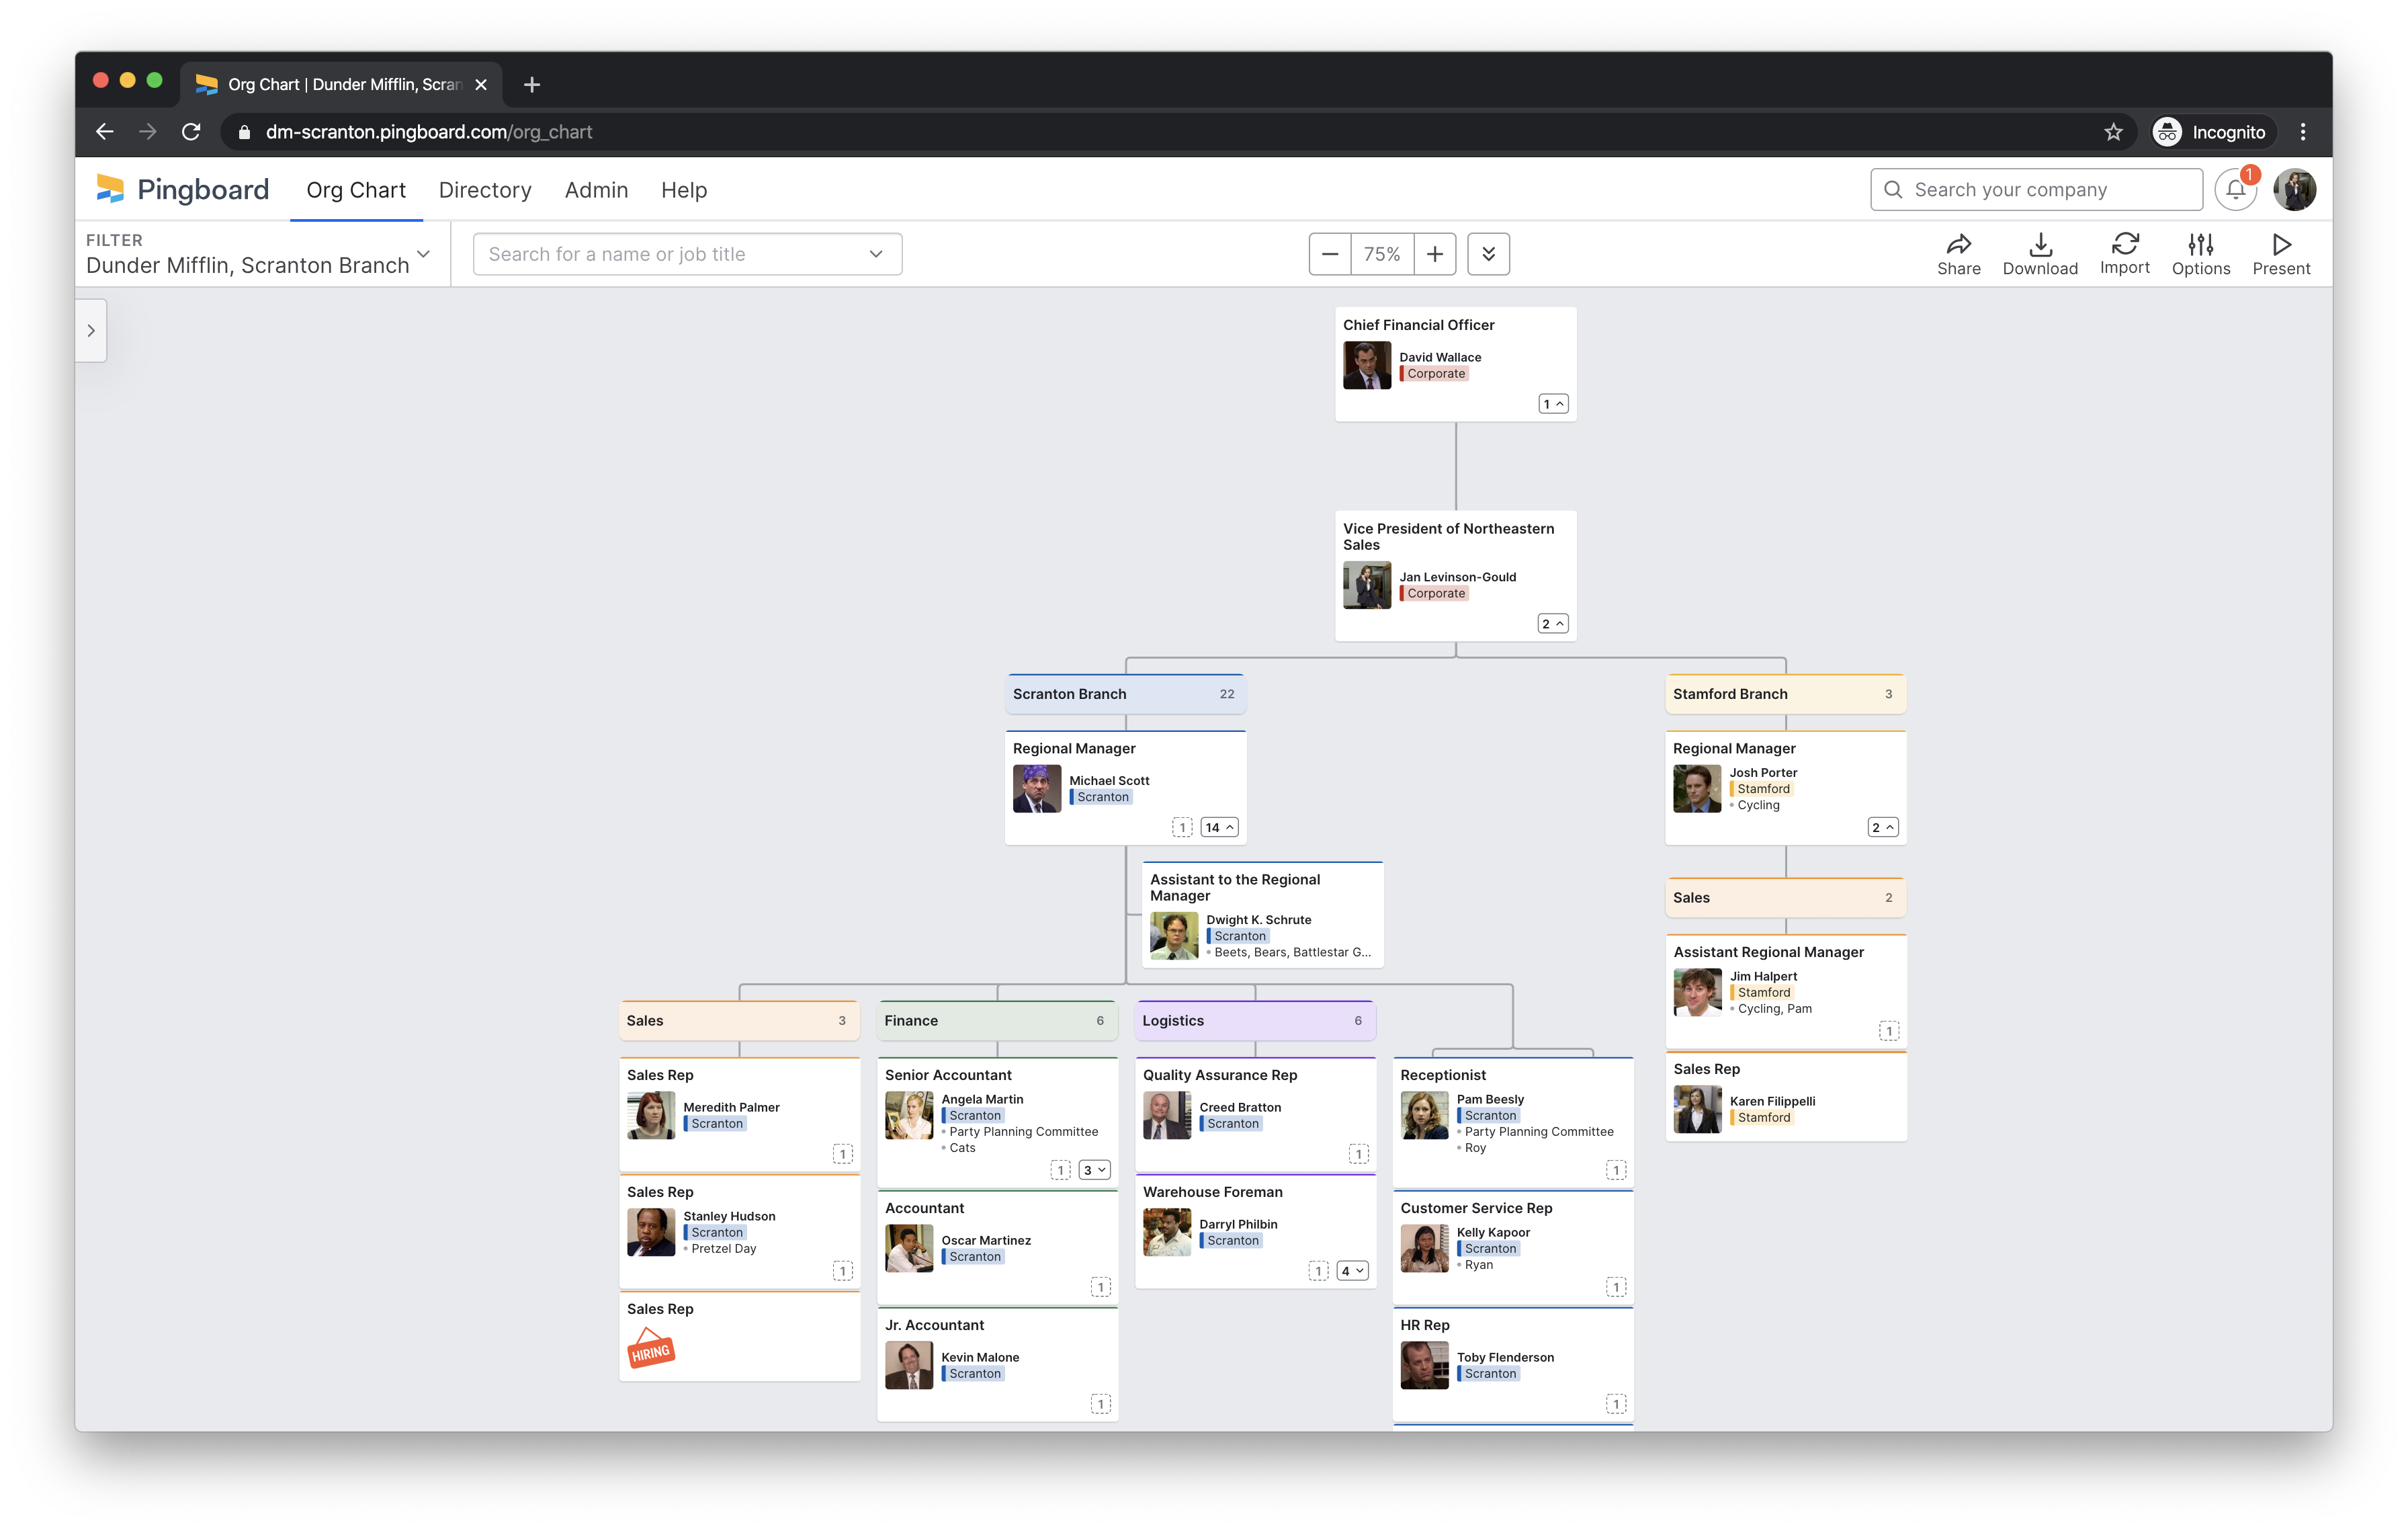Open the notifications bell
The height and width of the screenshot is (1531, 2408).
click(2236, 190)
